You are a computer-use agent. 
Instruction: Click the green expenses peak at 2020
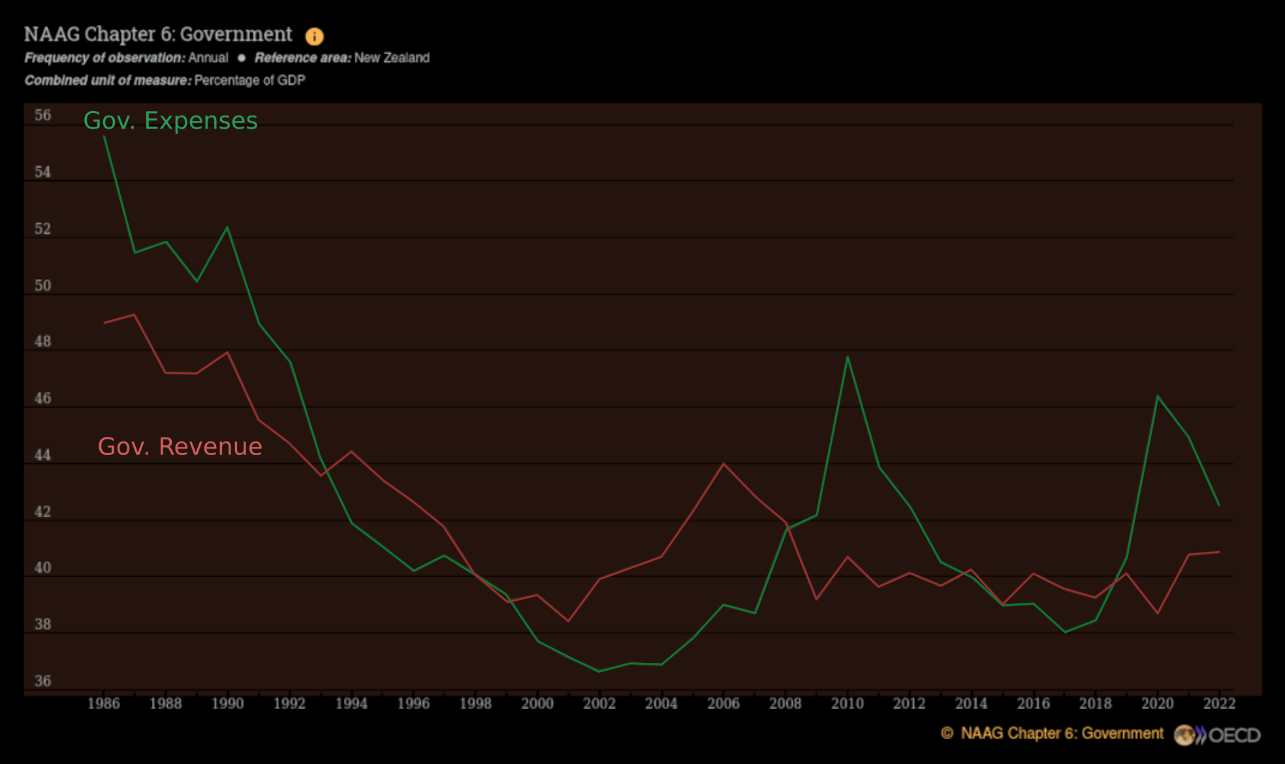[1158, 396]
